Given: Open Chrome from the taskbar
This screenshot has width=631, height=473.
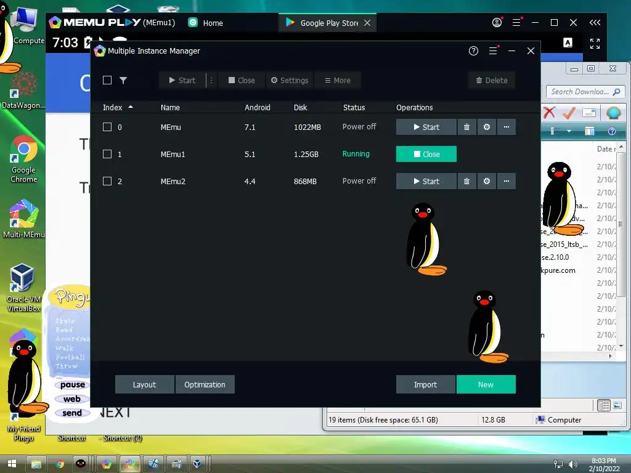Looking at the screenshot, I should tap(60, 464).
